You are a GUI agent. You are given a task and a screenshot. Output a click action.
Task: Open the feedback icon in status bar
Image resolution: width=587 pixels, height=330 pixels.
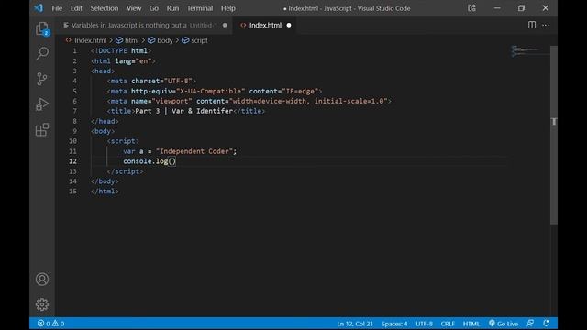pyautogui.click(x=530, y=324)
